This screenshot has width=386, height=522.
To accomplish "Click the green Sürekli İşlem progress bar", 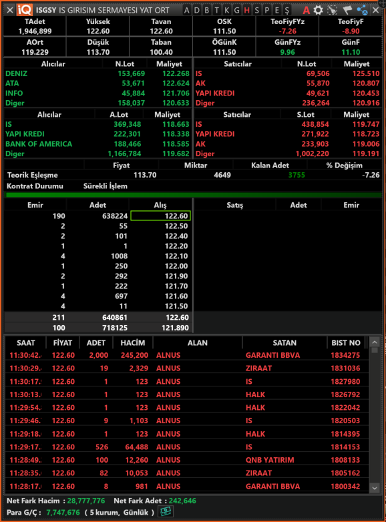I will [193, 195].
